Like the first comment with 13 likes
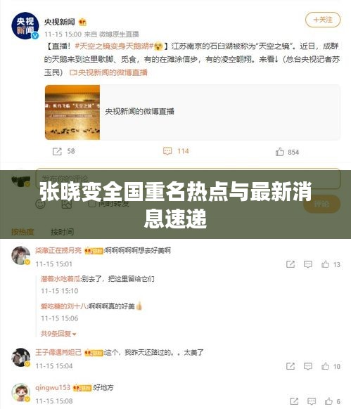This screenshot has height=409, width=351. click(x=325, y=264)
